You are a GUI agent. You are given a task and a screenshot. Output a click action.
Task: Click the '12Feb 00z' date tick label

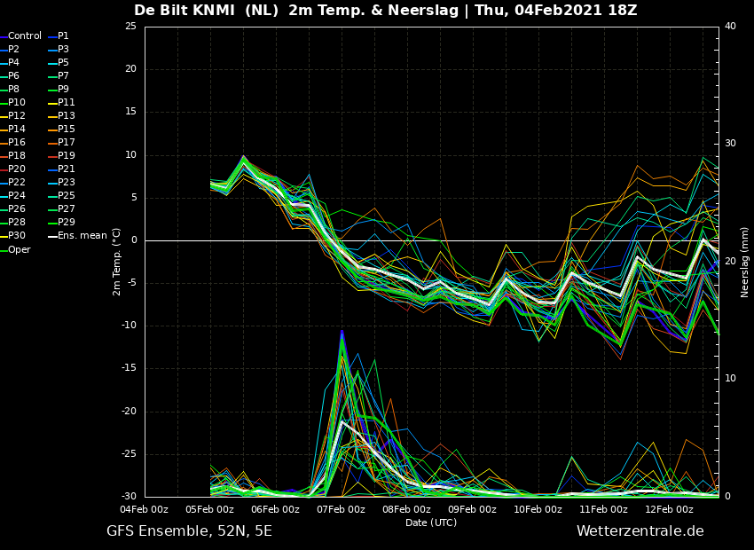669,509
